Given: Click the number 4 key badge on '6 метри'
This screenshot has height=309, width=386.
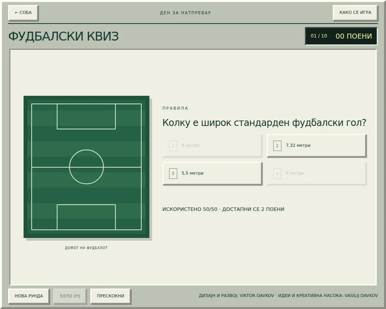Looking at the screenshot, I should pos(277,173).
